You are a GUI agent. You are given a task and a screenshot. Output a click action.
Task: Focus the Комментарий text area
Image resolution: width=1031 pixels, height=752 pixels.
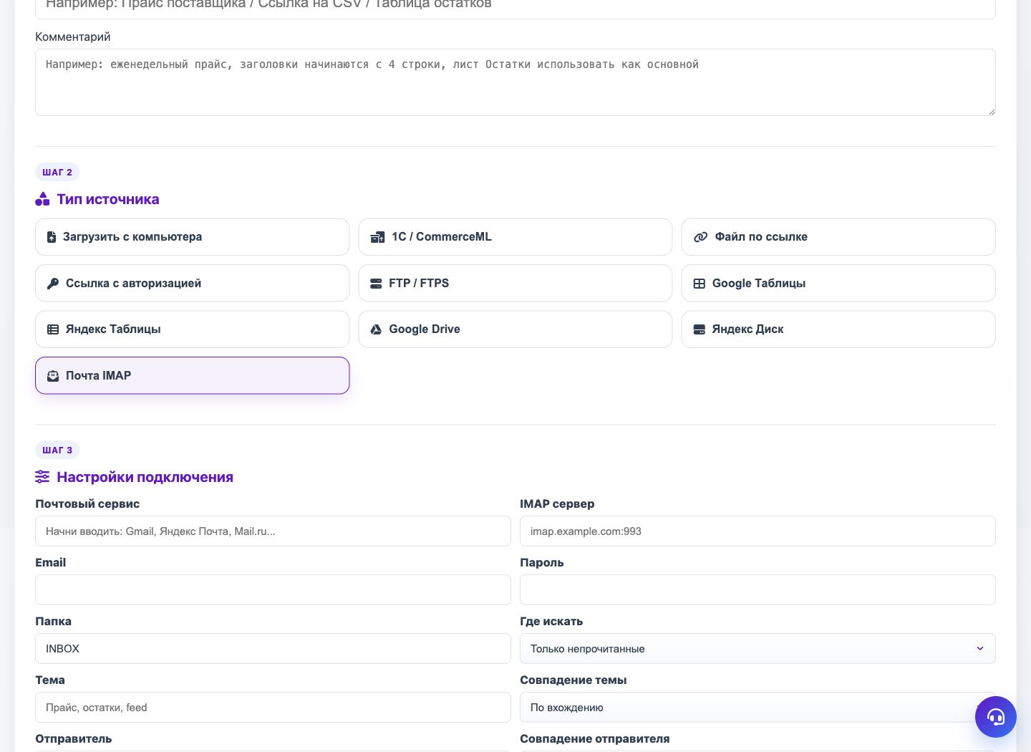click(515, 82)
